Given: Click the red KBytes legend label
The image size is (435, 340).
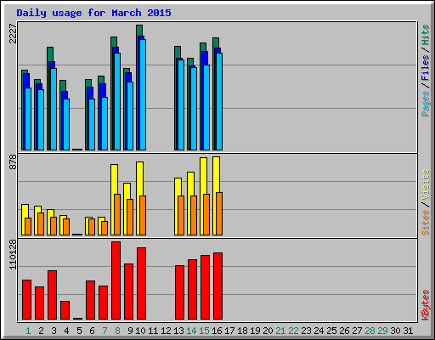Looking at the screenshot, I should (x=426, y=305).
